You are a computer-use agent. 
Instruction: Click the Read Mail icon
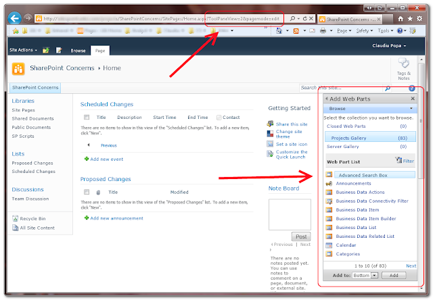click(313, 31)
